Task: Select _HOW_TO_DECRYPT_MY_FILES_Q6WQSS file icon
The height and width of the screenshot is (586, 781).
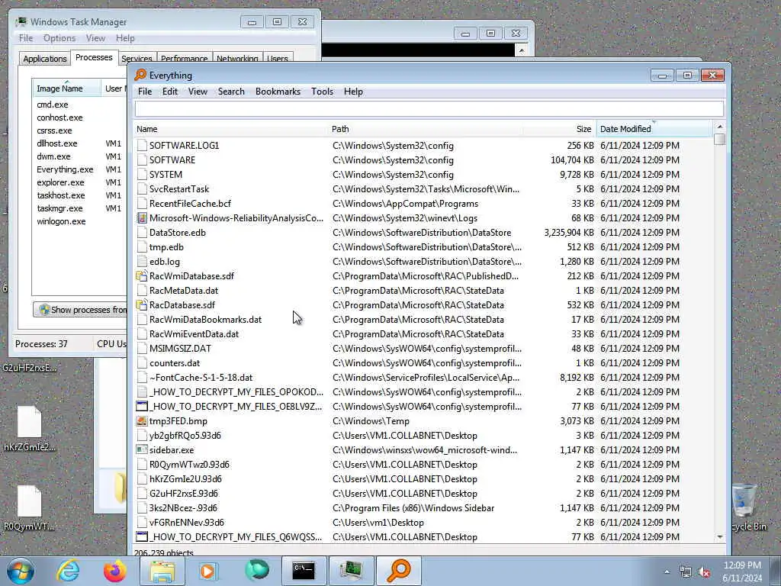Action: [x=142, y=537]
